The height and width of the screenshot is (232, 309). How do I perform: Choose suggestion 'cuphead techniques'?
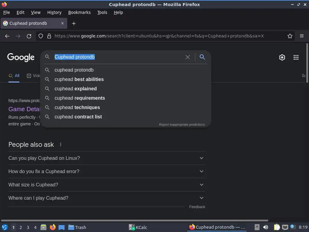coord(126,108)
